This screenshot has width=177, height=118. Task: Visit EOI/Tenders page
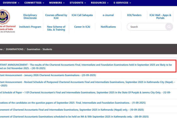point(134,15)
